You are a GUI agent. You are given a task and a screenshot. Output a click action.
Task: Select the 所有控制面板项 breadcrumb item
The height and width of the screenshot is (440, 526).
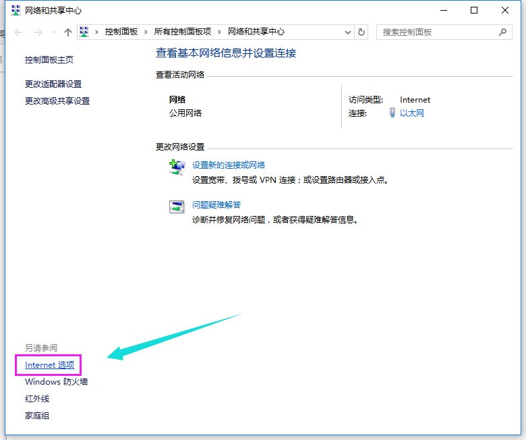point(183,32)
